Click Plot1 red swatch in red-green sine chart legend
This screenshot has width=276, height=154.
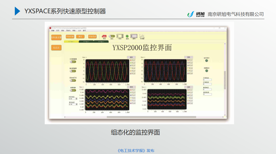click(131, 60)
